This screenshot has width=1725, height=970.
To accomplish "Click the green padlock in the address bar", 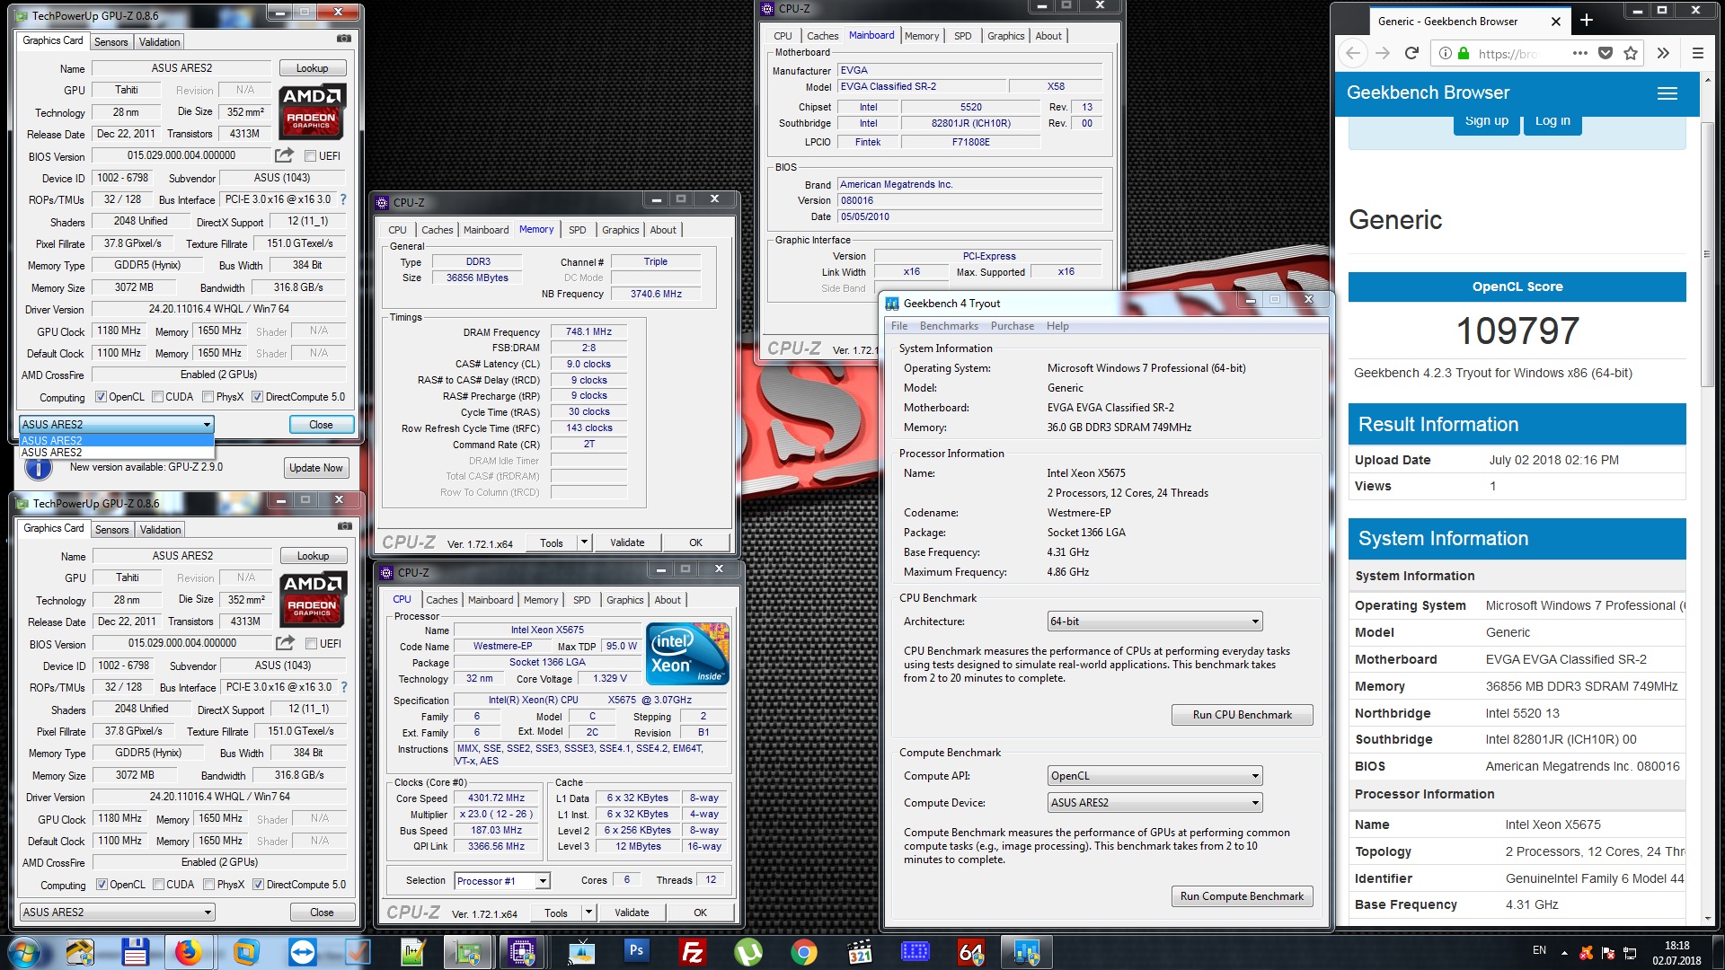I will point(1464,54).
